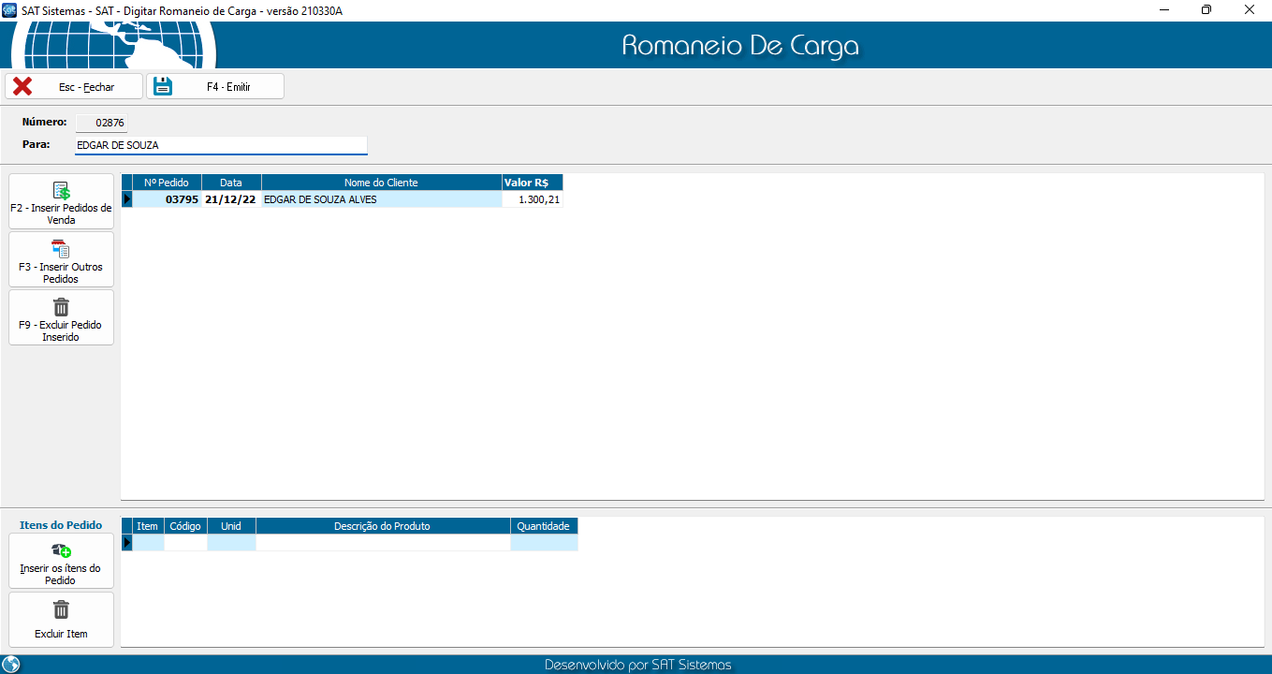Click the Quantidade column header
Viewport: 1272px width, 674px height.
543,526
